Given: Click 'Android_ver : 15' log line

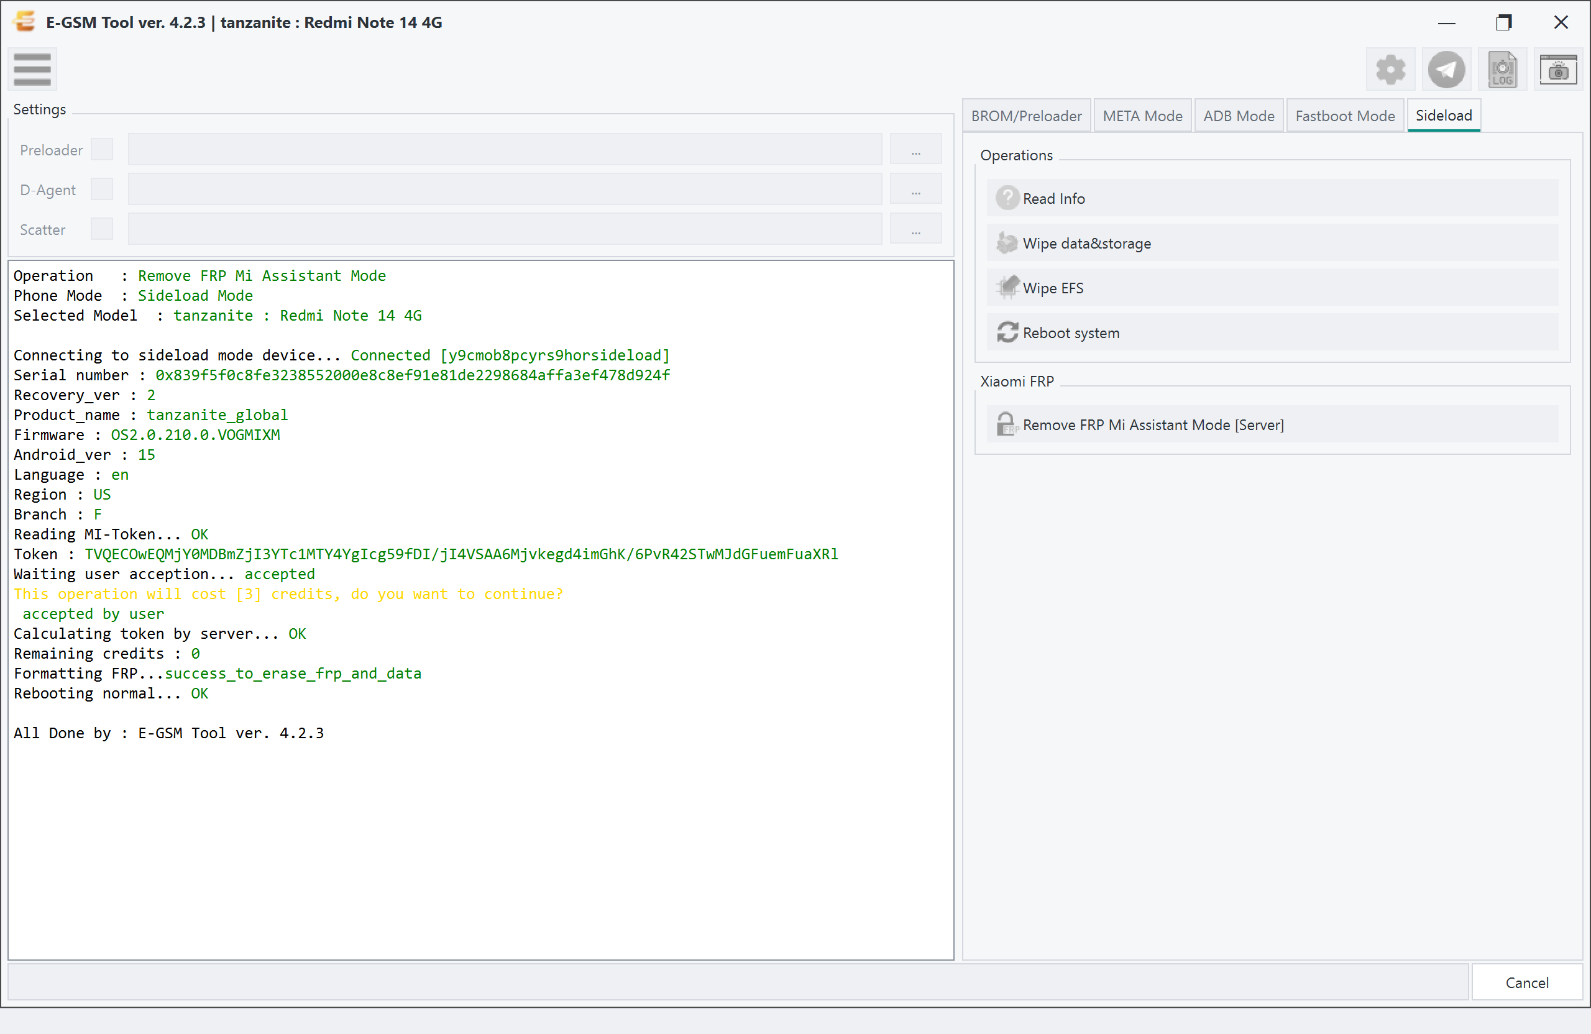Looking at the screenshot, I should point(85,454).
